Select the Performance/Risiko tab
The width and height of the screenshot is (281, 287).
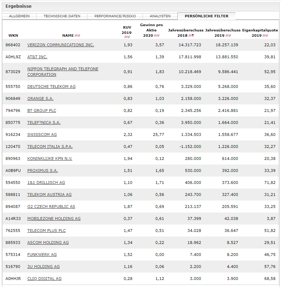click(115, 16)
